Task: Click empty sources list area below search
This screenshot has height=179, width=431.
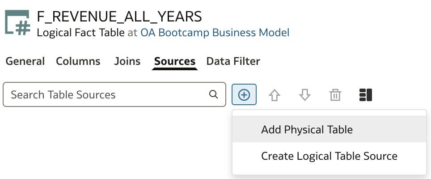Action: (114, 143)
